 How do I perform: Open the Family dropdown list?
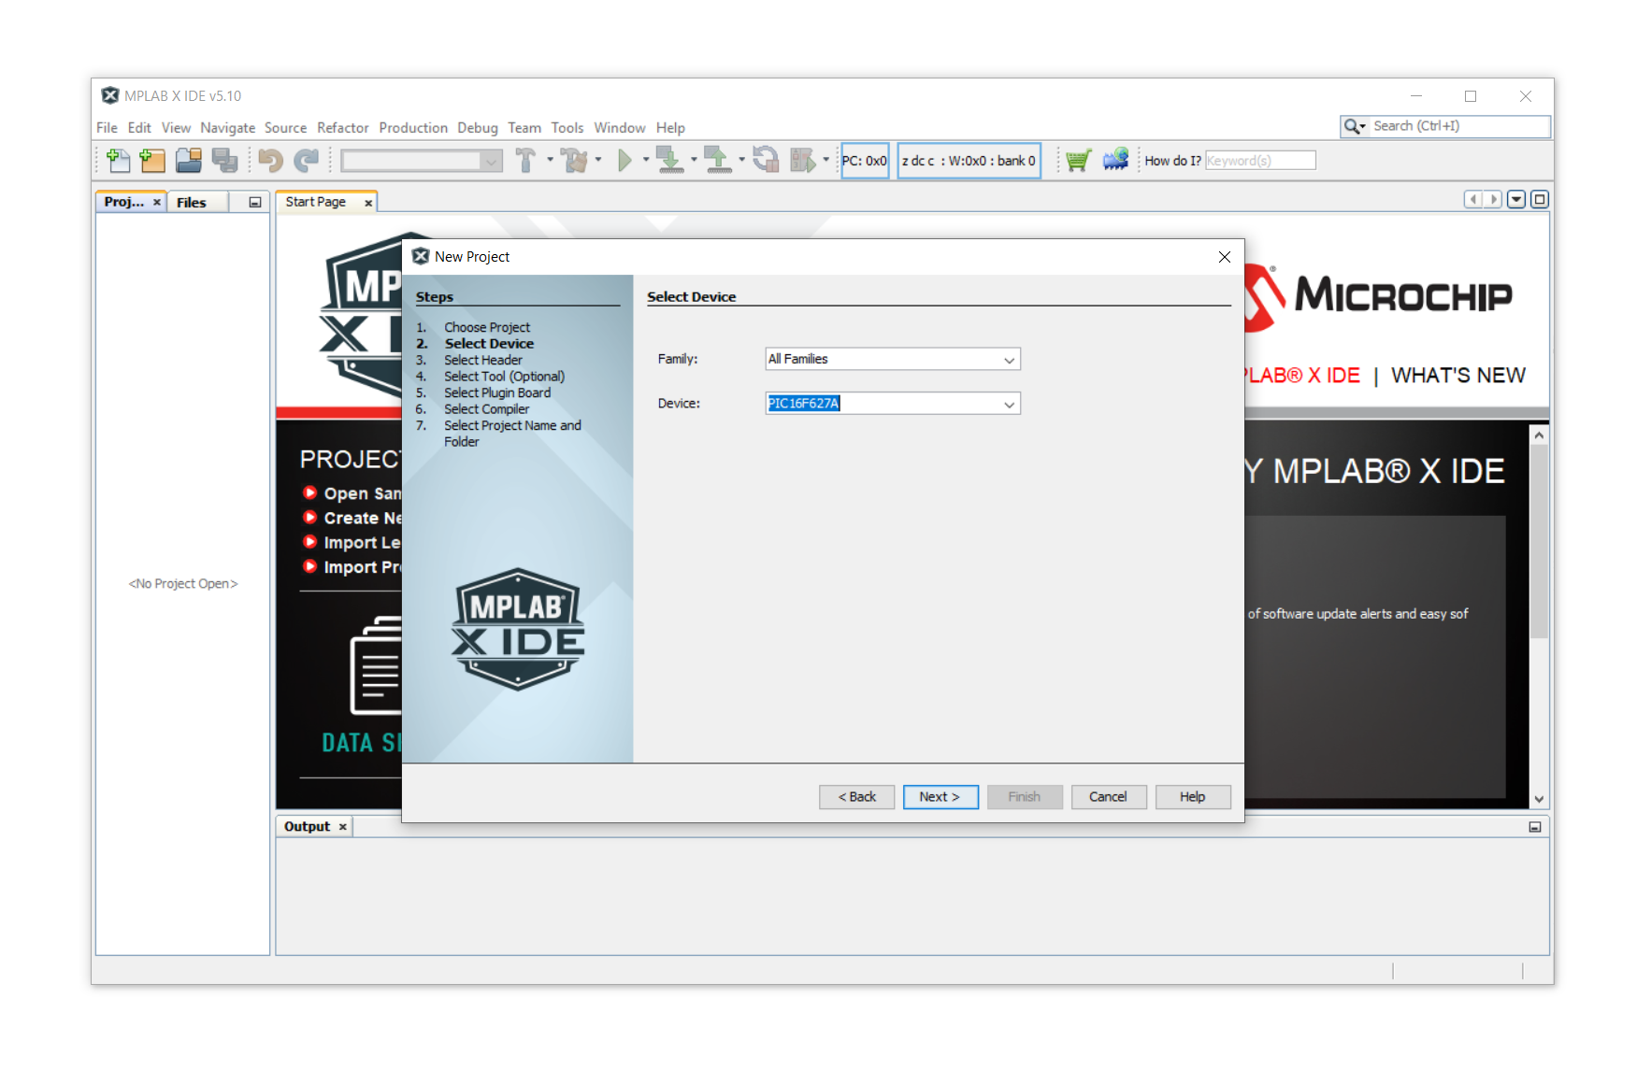tap(1009, 360)
